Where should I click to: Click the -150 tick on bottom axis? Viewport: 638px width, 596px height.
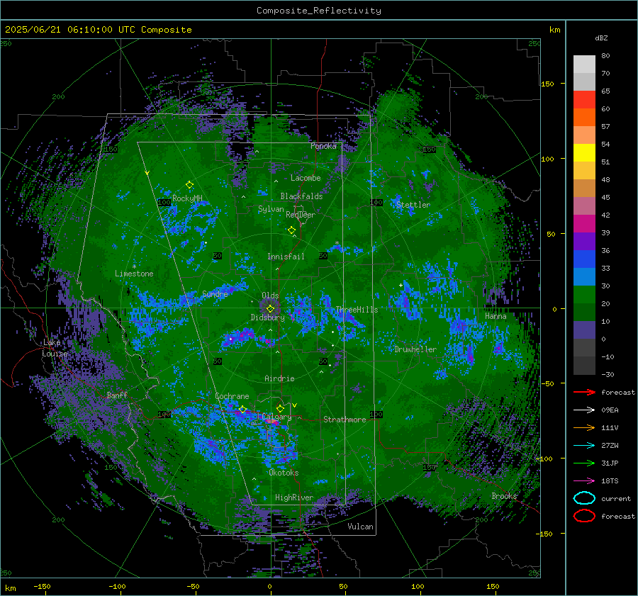point(42,586)
